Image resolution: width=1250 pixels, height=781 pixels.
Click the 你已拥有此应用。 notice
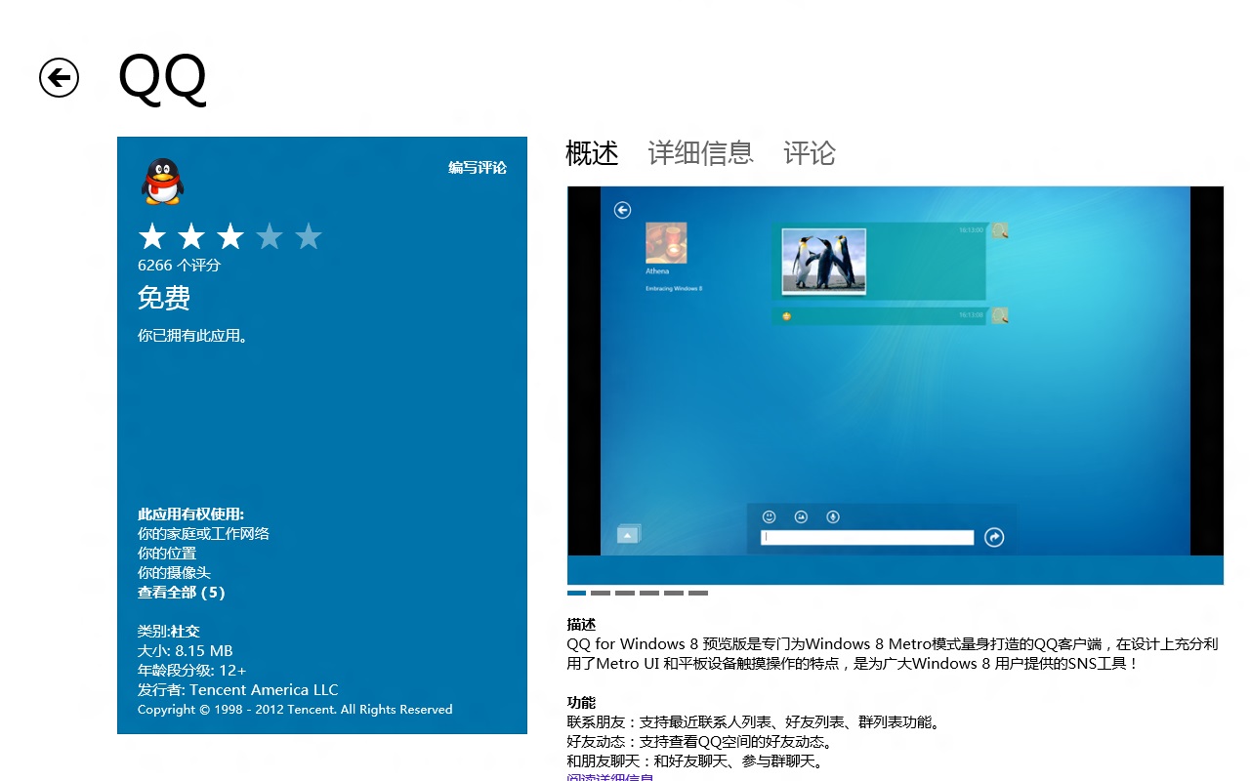click(x=193, y=336)
